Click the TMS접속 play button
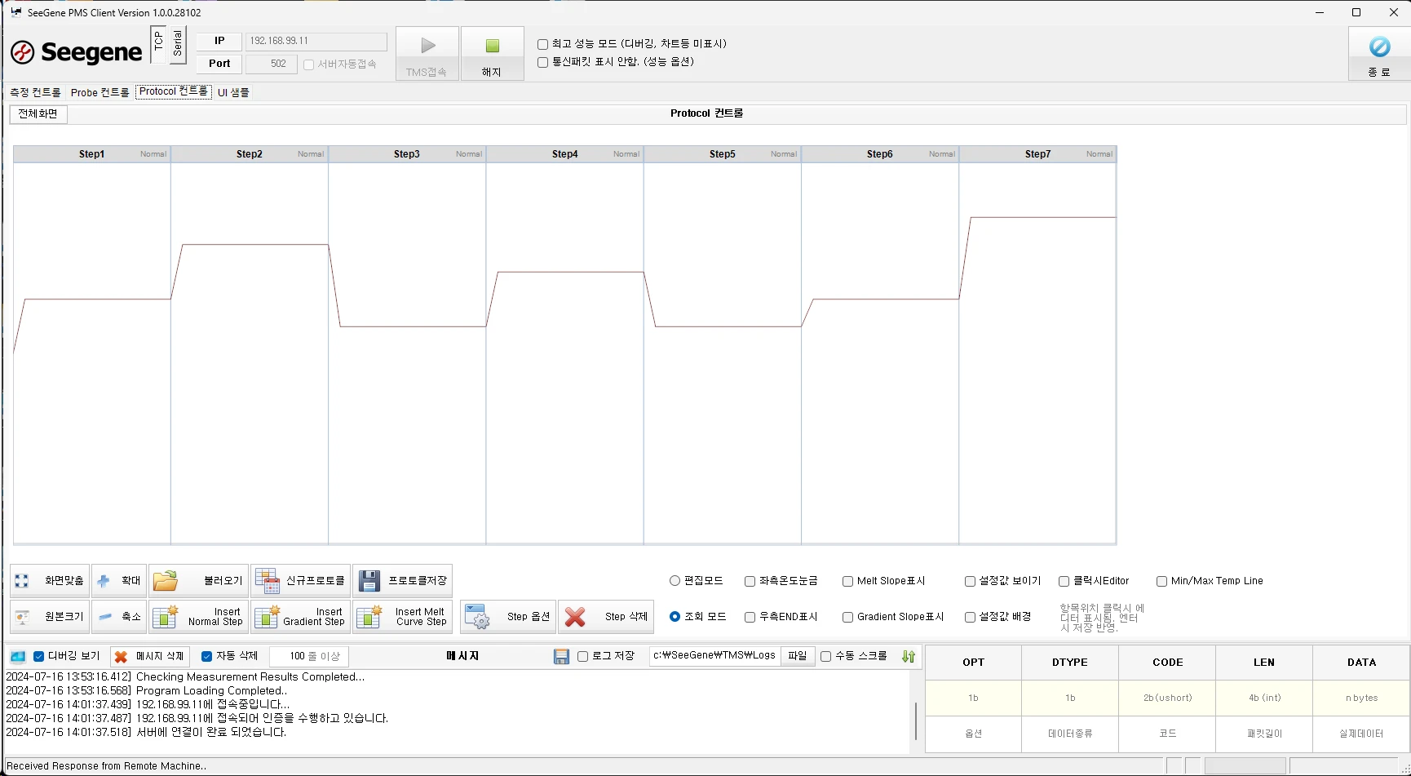1411x776 pixels. point(427,54)
